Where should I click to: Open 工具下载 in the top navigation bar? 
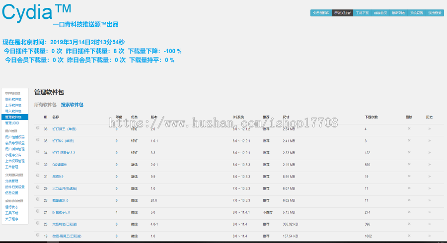[x=362, y=13]
